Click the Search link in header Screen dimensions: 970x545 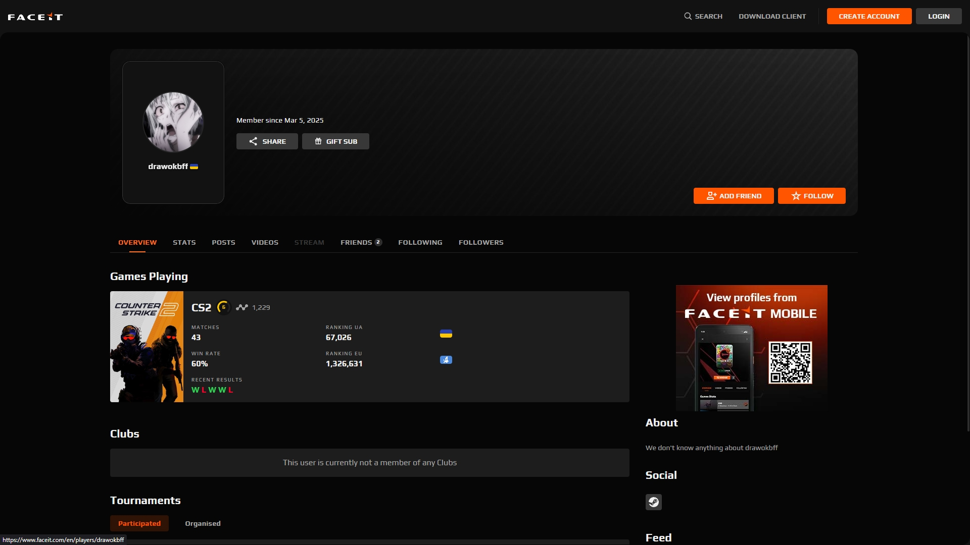coord(703,16)
